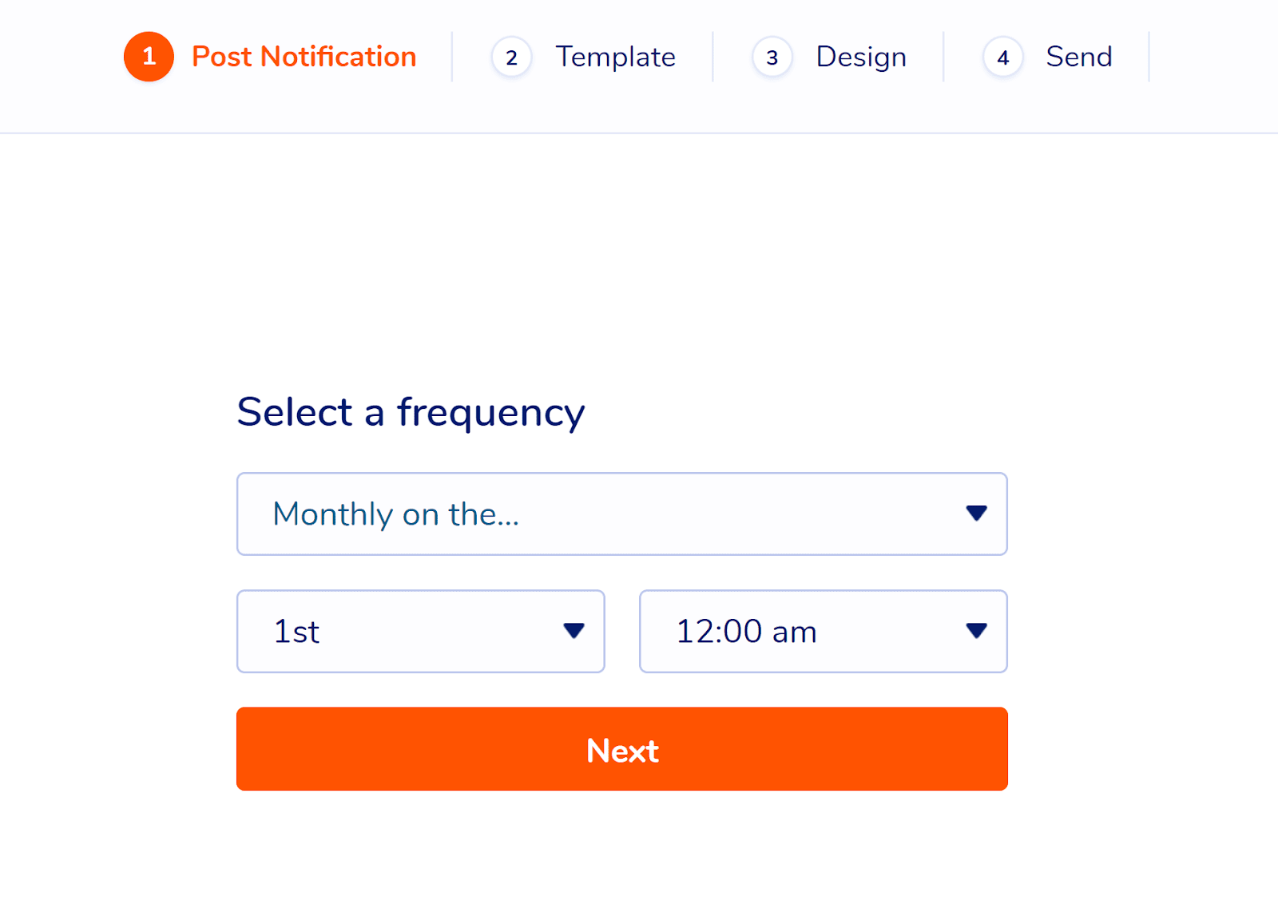Open the day-of-month dropdown arrow
Screen dimensions: 1278x916
coord(574,631)
